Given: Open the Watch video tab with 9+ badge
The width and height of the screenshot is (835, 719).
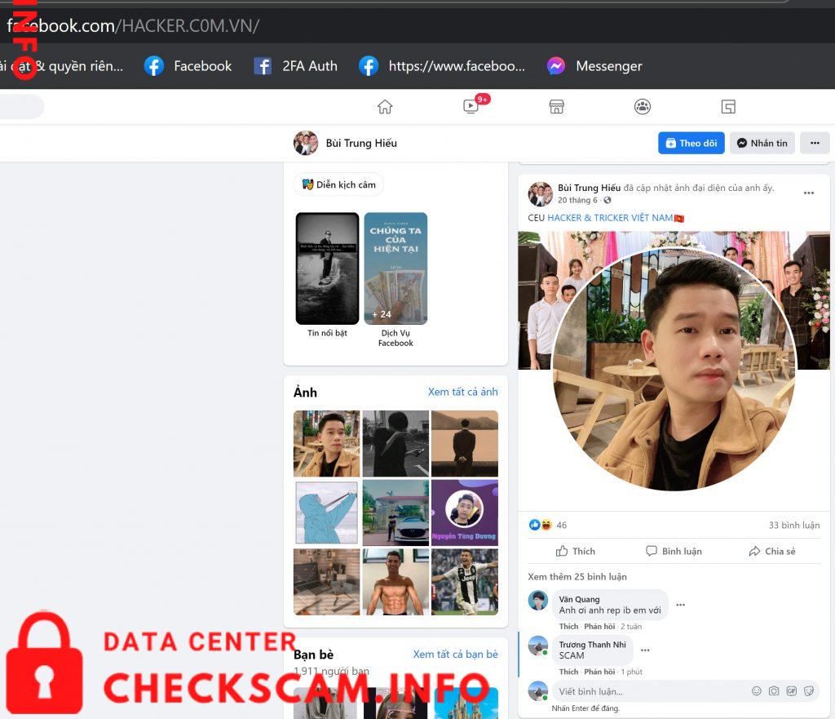Looking at the screenshot, I should coord(472,106).
